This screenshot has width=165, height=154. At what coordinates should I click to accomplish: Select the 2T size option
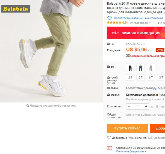point(130,77)
